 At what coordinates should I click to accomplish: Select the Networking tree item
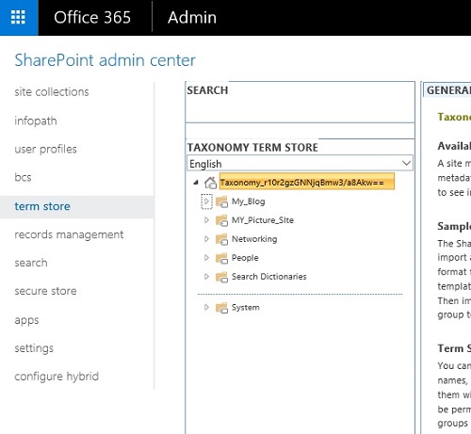coord(254,239)
